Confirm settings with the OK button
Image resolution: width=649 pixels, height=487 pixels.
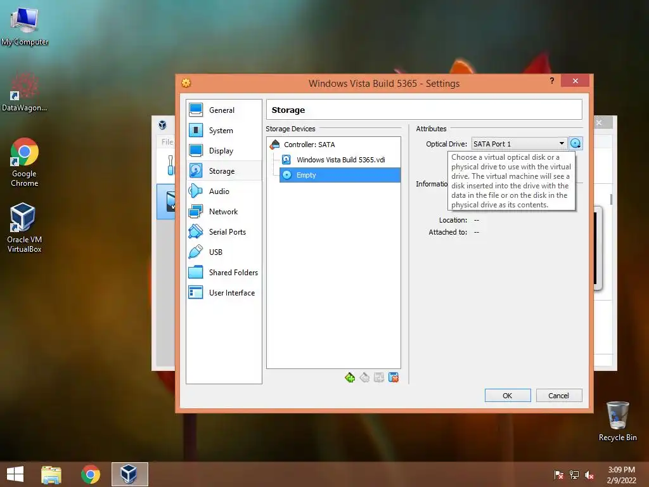[508, 396]
